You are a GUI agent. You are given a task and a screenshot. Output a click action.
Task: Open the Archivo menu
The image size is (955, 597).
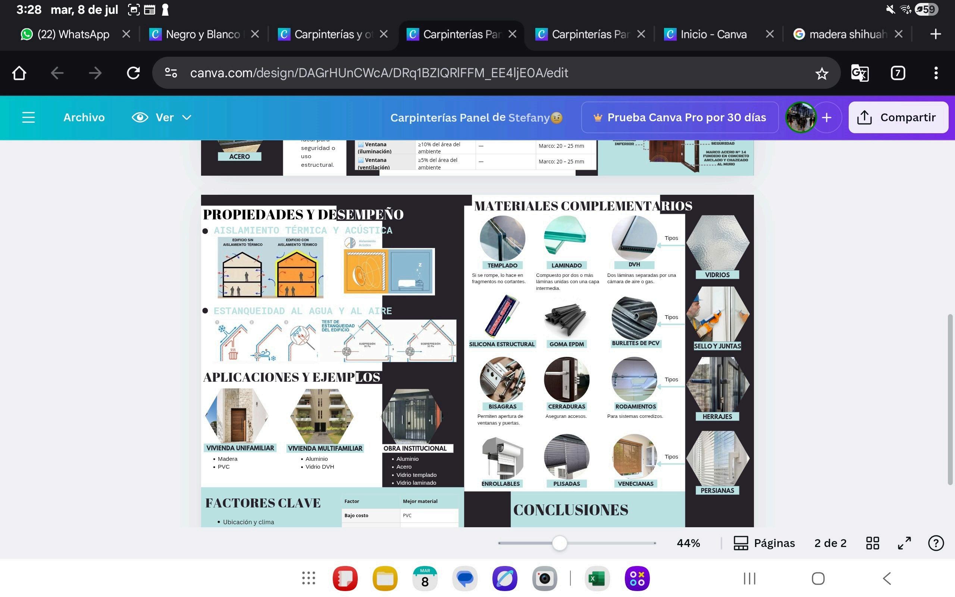(x=84, y=117)
